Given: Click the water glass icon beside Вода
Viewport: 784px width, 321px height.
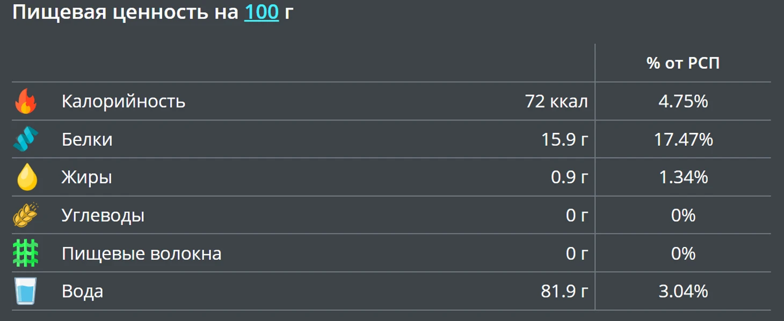Looking at the screenshot, I should click(x=26, y=292).
